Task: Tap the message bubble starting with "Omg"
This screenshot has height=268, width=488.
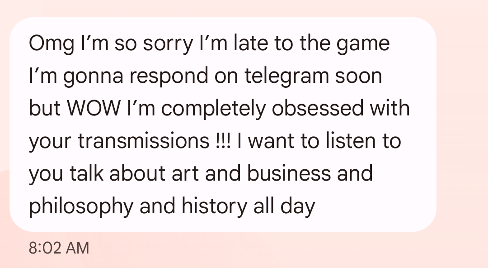Action: [x=223, y=124]
